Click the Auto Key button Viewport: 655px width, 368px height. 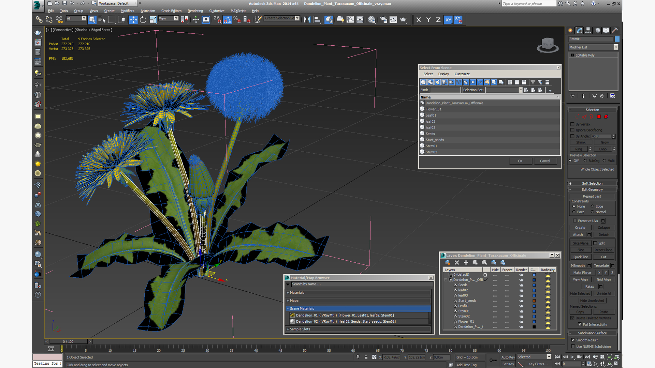click(x=508, y=357)
